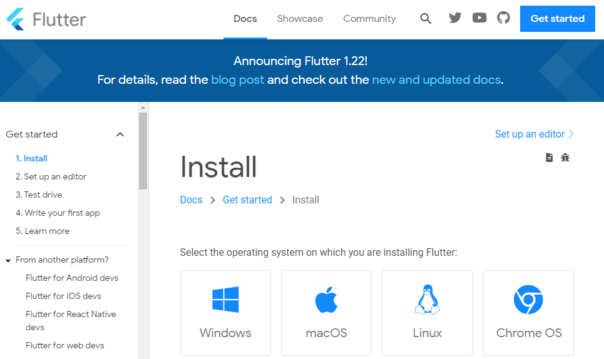This screenshot has width=604, height=359.
Task: Open the Showcase nav item
Action: (x=300, y=19)
